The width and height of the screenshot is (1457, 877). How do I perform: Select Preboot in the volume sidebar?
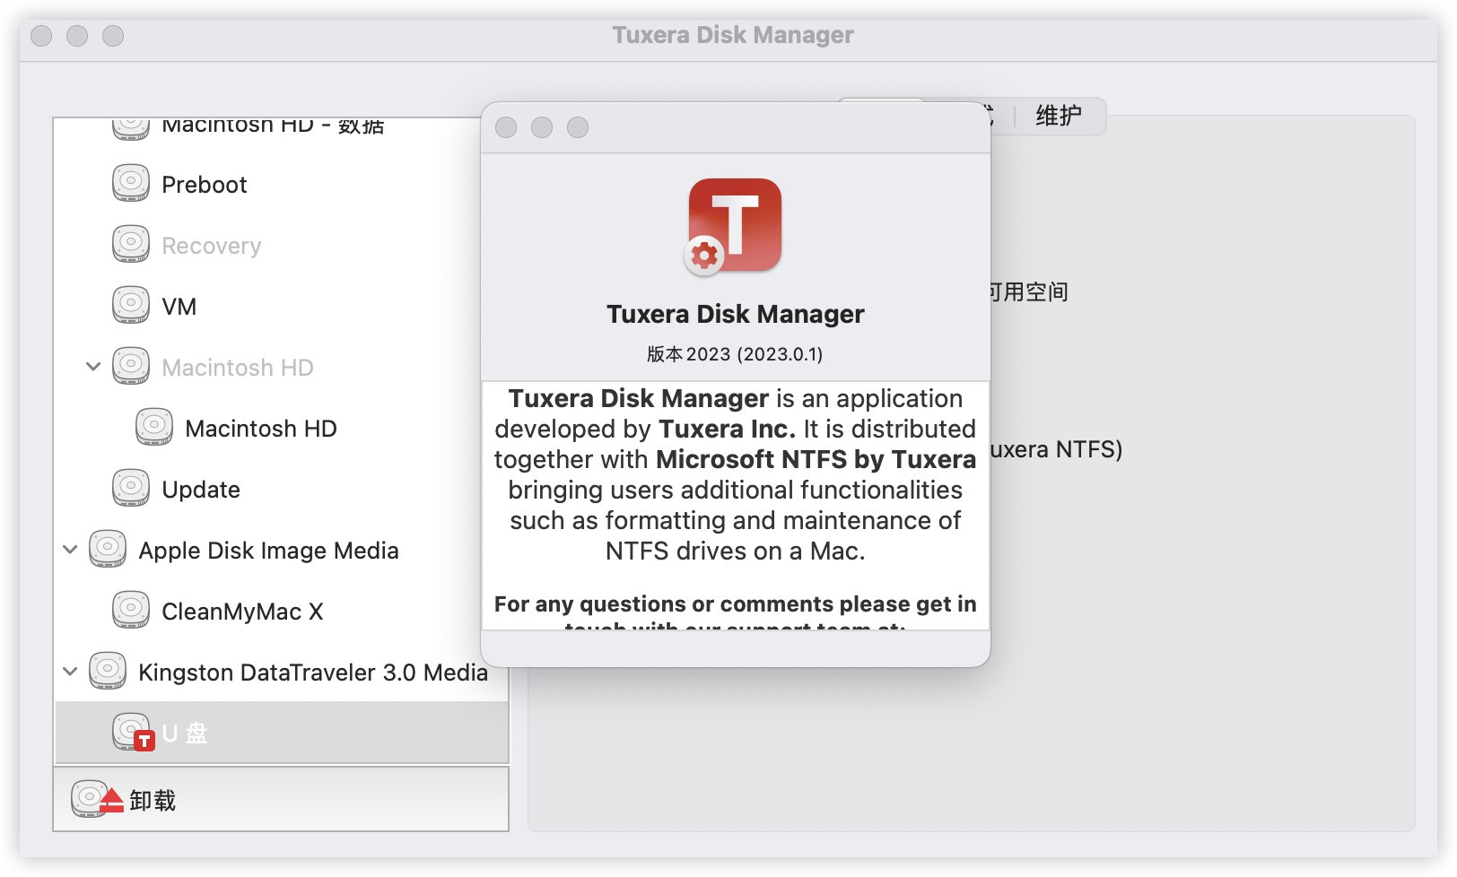[x=205, y=184]
